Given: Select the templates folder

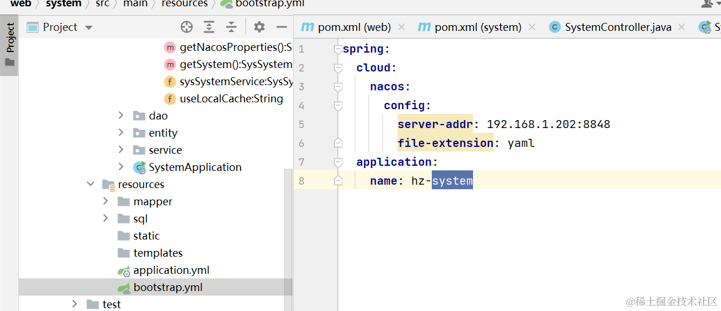Looking at the screenshot, I should (x=150, y=253).
